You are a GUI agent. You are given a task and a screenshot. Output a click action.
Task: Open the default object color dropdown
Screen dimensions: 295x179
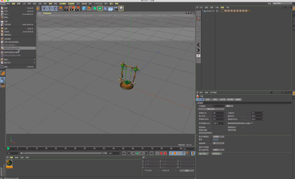coord(218,137)
